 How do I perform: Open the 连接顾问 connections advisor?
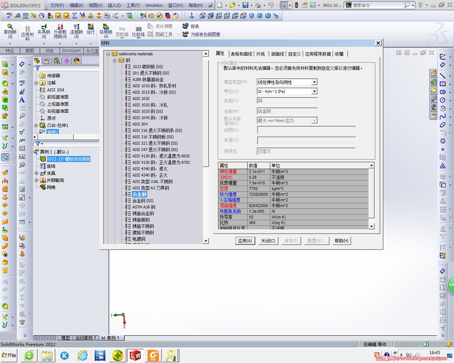pyautogui.click(x=76, y=32)
